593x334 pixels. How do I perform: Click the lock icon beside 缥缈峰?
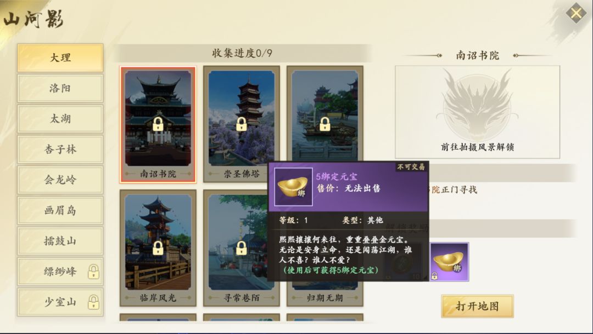point(93,272)
